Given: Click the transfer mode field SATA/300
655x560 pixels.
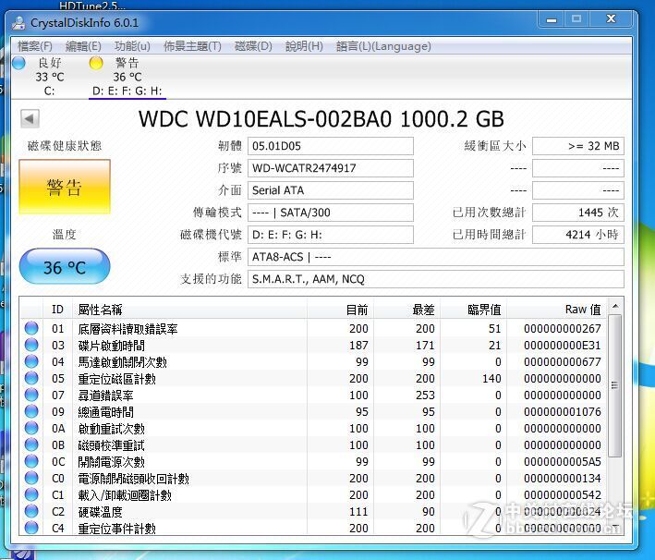Looking at the screenshot, I should (x=331, y=213).
